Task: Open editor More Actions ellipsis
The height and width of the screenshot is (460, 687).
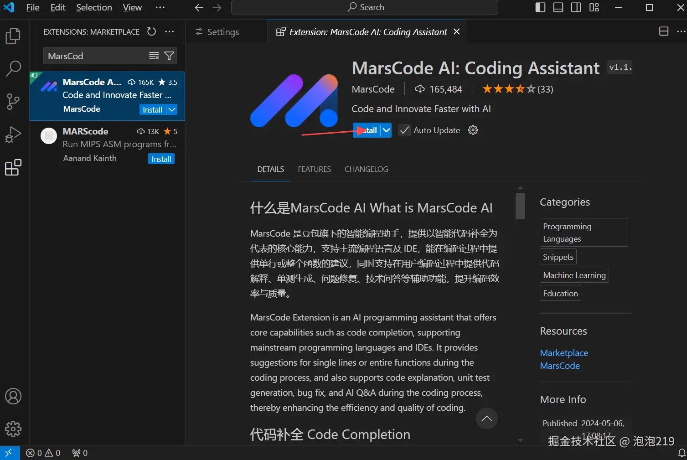Action: pyautogui.click(x=681, y=31)
